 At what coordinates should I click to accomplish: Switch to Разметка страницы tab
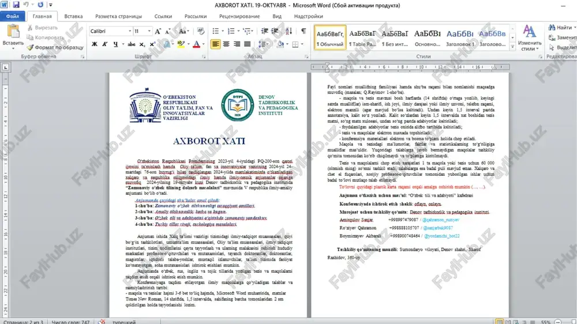118,16
